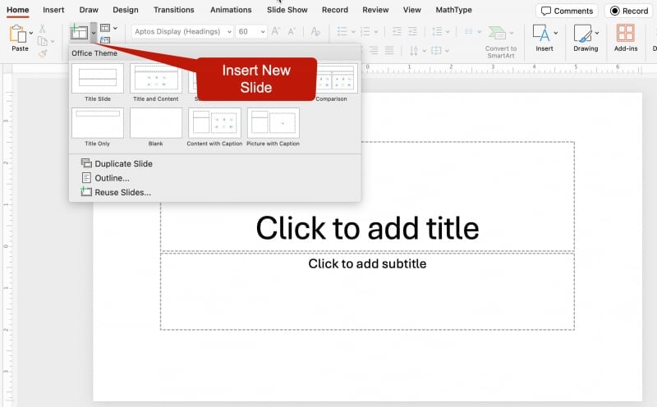Viewport: 657px width, 407px height.
Task: Select the Content with Caption layout
Action: pos(214,123)
